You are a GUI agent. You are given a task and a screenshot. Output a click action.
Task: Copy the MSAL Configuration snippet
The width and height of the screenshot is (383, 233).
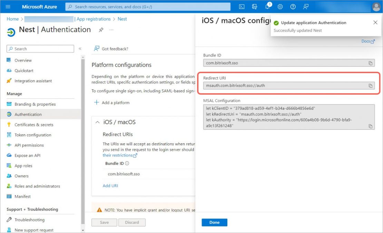370,126
